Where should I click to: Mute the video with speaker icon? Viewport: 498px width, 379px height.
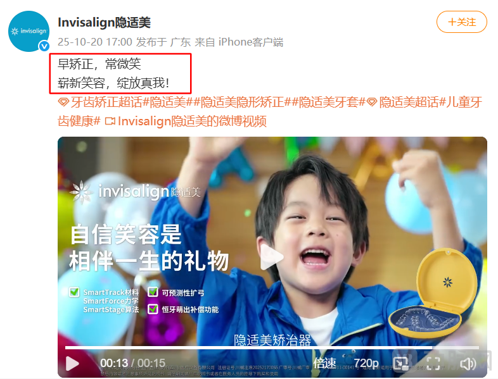pyautogui.click(x=468, y=363)
